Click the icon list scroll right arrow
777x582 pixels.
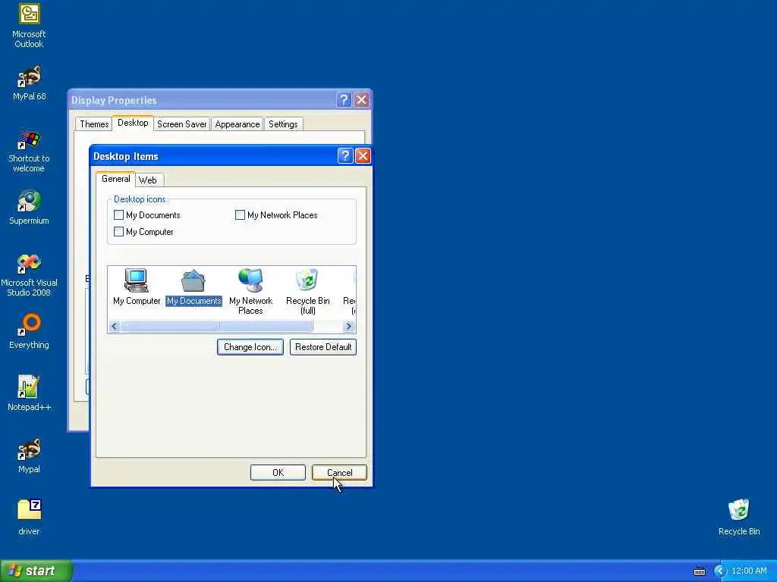pyautogui.click(x=349, y=326)
